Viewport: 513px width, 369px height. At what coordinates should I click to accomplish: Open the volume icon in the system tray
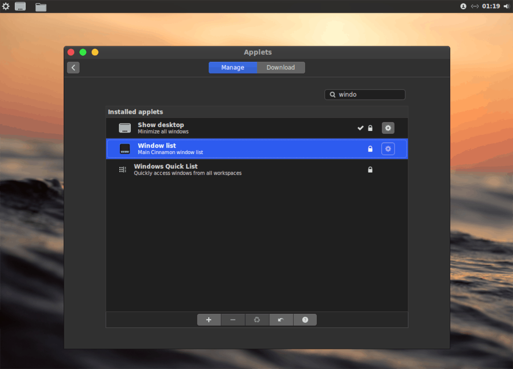505,6
